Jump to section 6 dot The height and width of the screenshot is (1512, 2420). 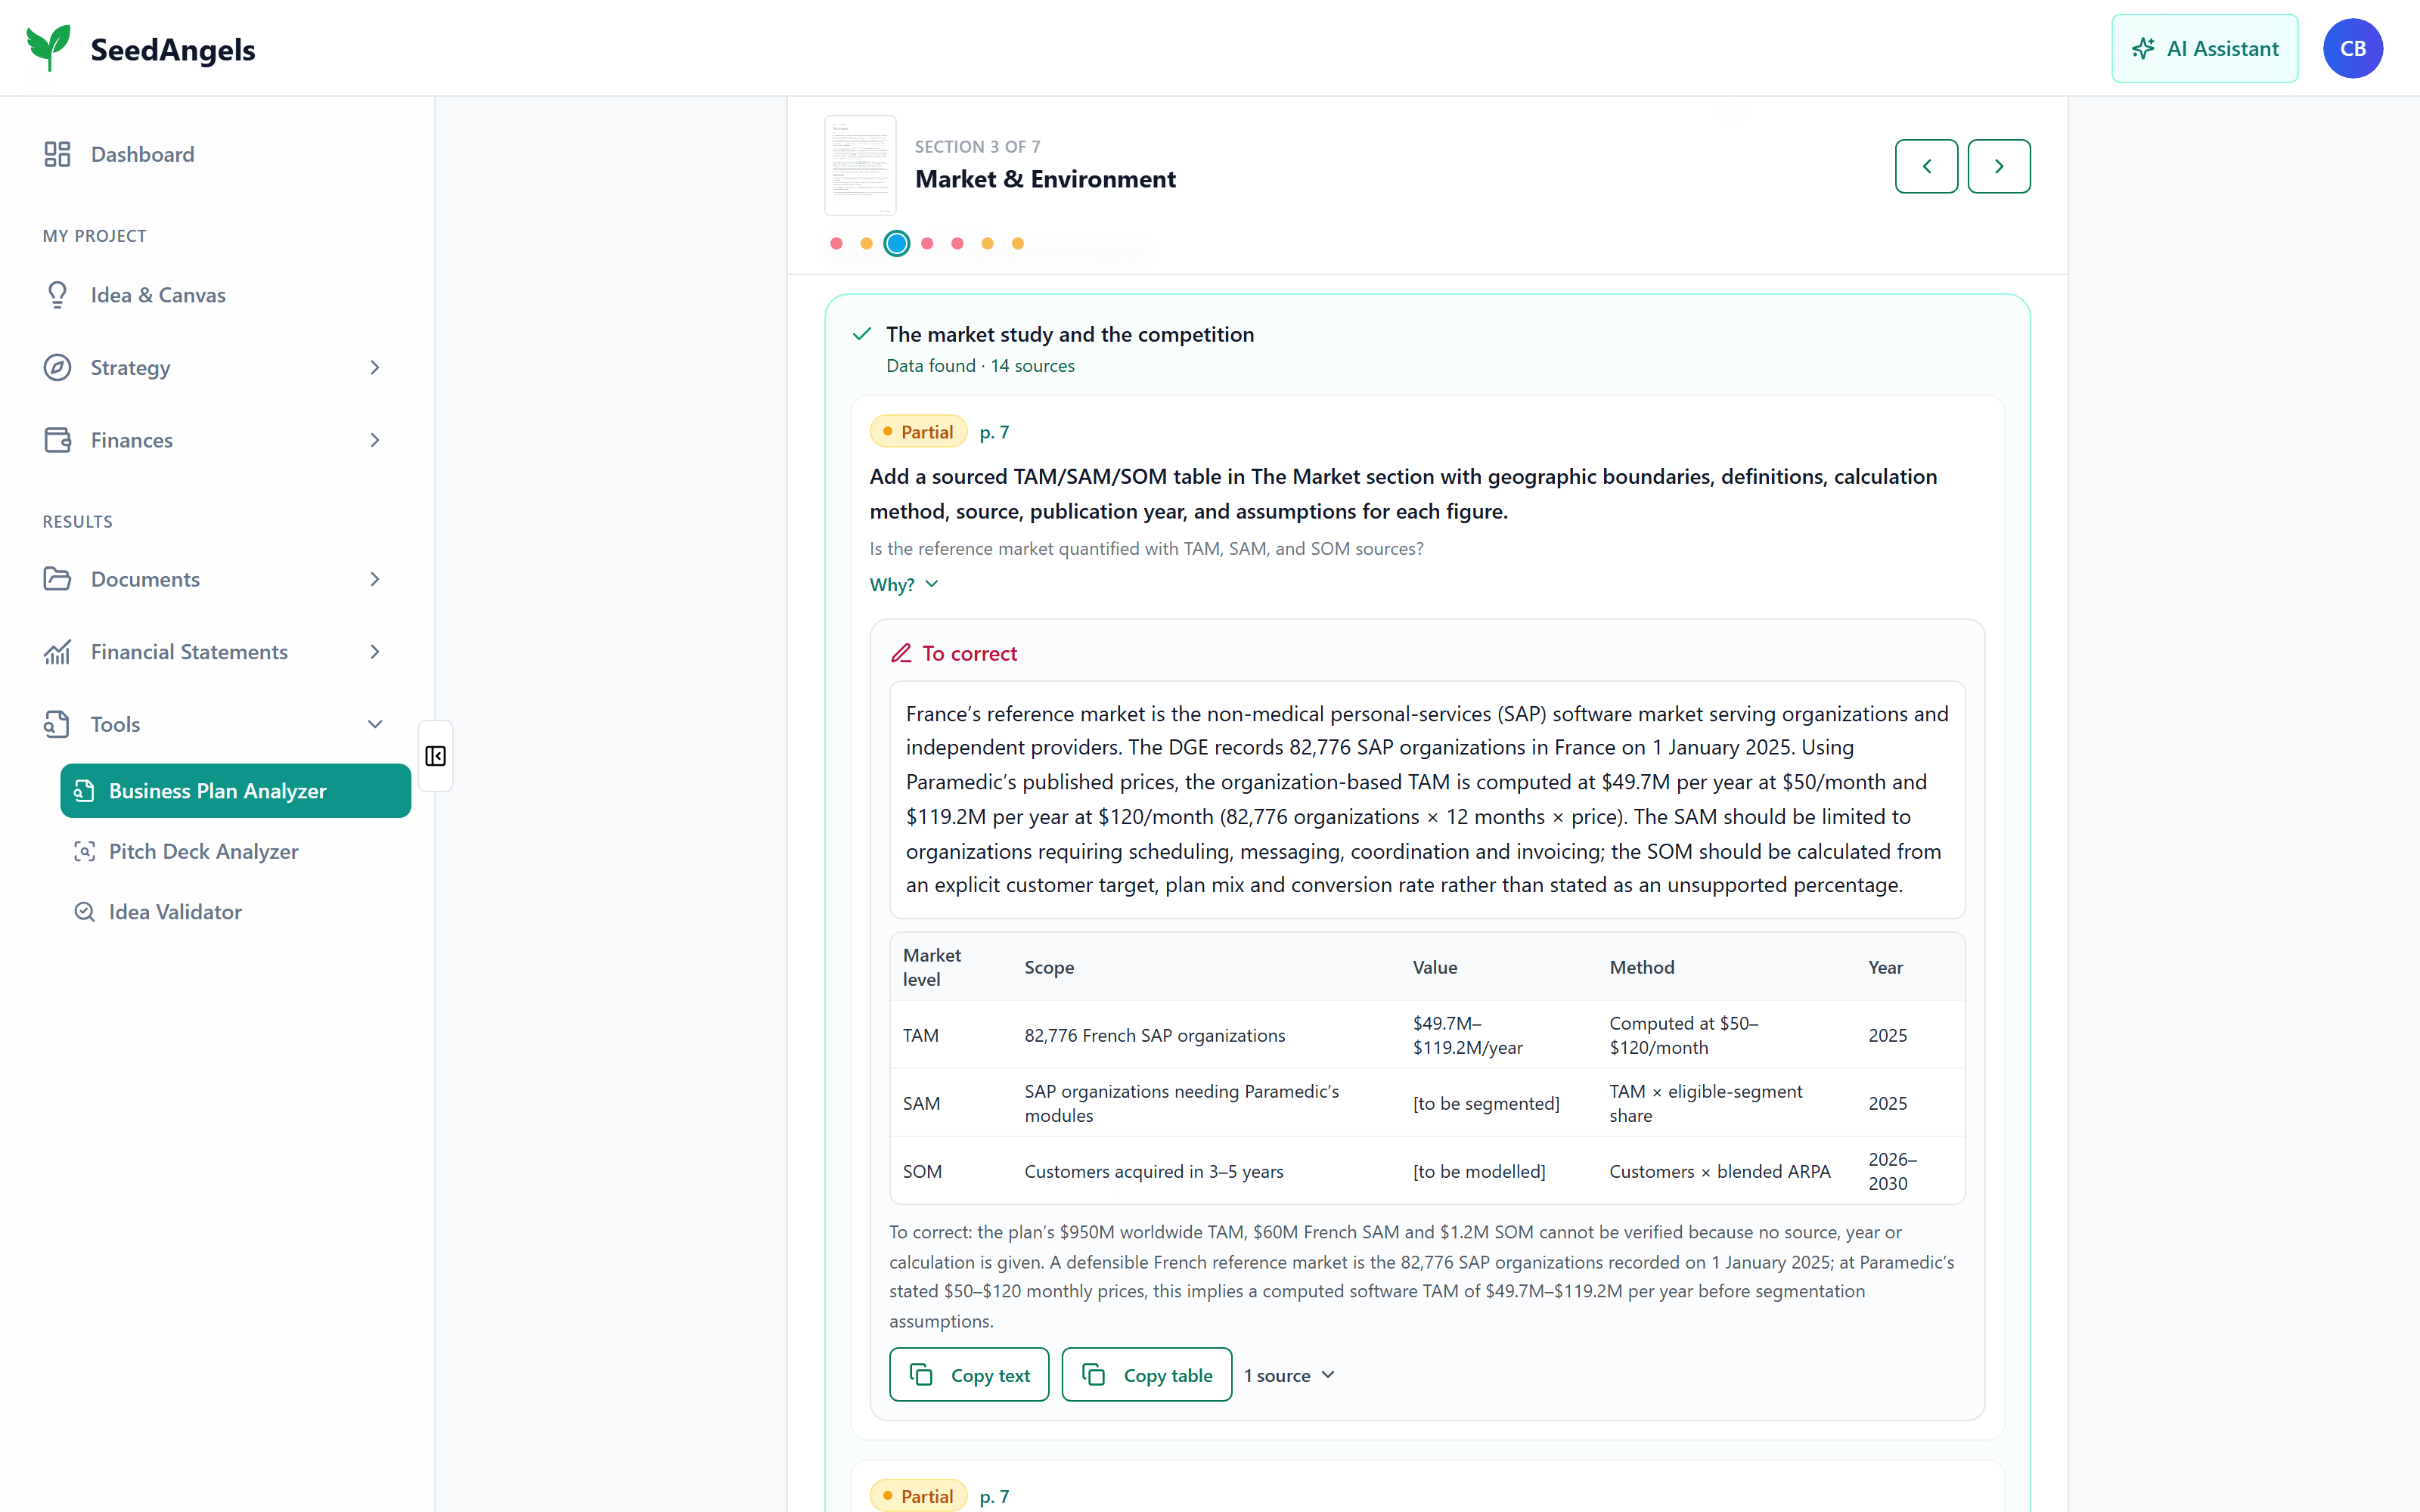pyautogui.click(x=987, y=243)
